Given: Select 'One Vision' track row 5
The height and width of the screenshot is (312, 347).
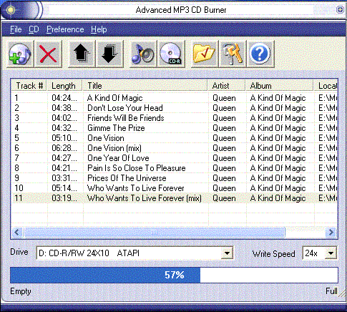Looking at the screenshot, I should [106, 138].
